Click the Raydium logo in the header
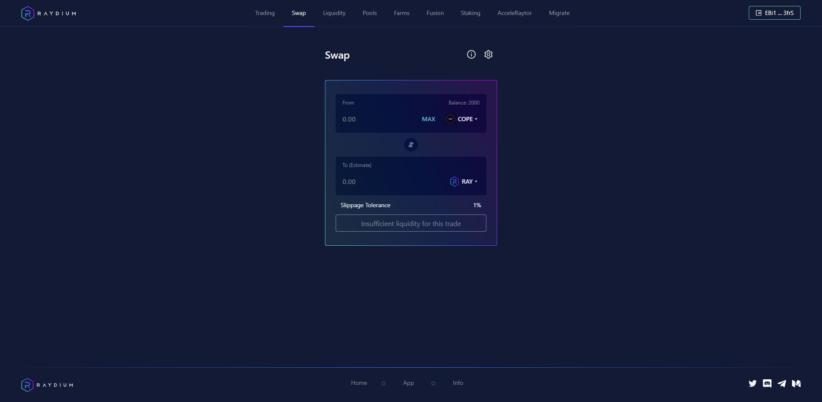The width and height of the screenshot is (822, 402). pos(48,13)
